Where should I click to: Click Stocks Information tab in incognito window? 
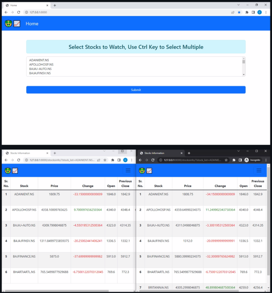[161, 153]
